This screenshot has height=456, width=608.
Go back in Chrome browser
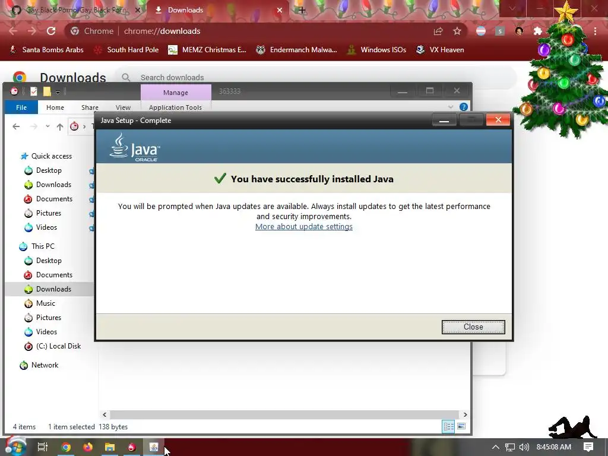pyautogui.click(x=13, y=31)
